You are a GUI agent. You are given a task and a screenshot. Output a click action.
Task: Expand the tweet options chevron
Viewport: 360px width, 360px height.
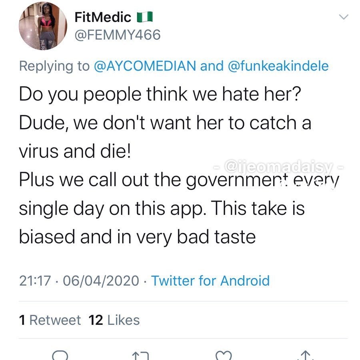point(343,17)
